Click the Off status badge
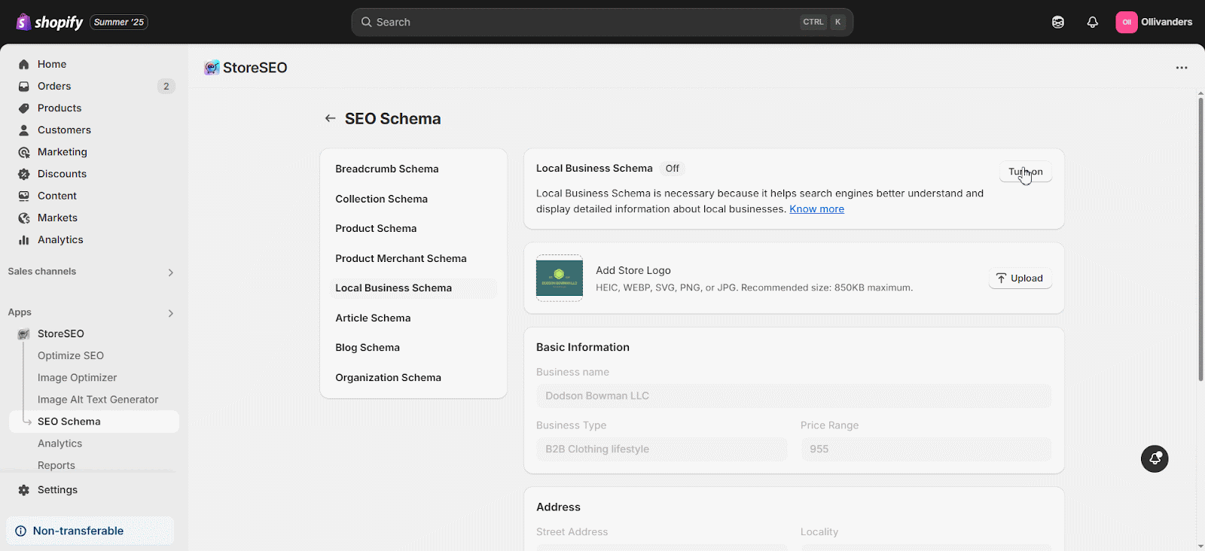 point(673,169)
